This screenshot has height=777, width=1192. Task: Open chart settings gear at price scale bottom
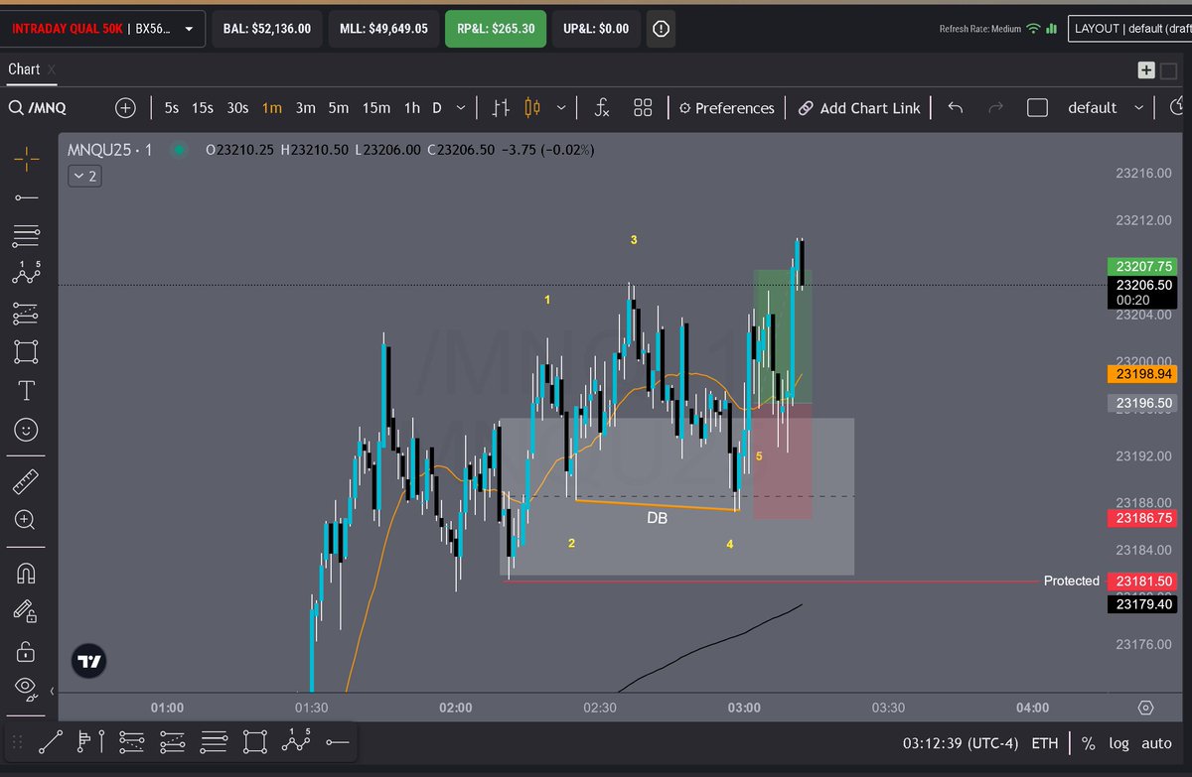tap(1145, 708)
